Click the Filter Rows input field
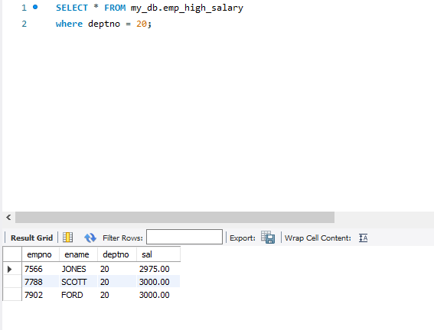The width and height of the screenshot is (434, 330). tap(184, 237)
